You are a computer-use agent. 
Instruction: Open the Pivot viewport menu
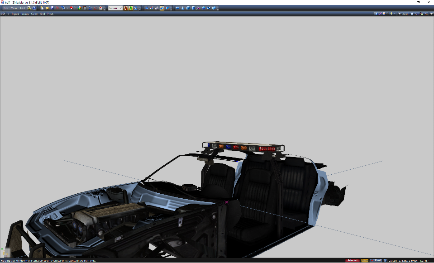pyautogui.click(x=50, y=14)
